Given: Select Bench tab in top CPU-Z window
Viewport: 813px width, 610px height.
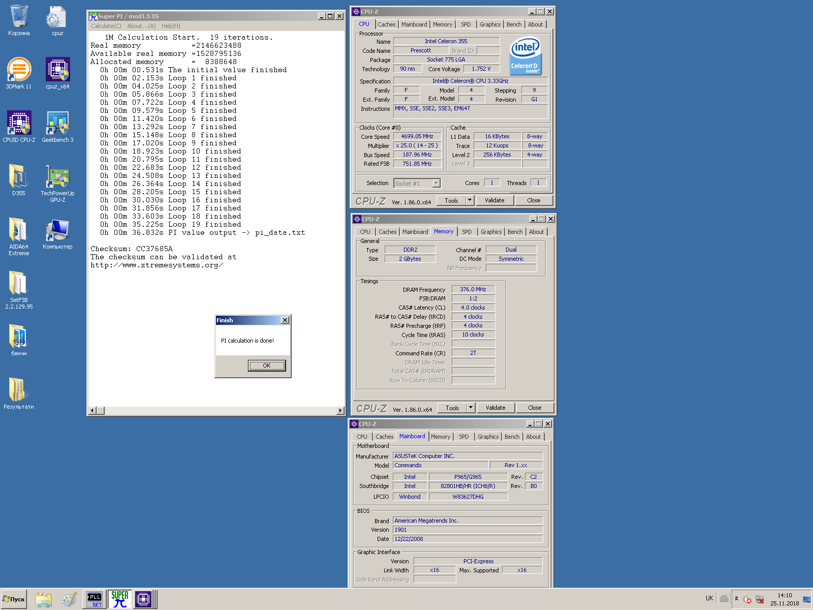Looking at the screenshot, I should pyautogui.click(x=514, y=24).
